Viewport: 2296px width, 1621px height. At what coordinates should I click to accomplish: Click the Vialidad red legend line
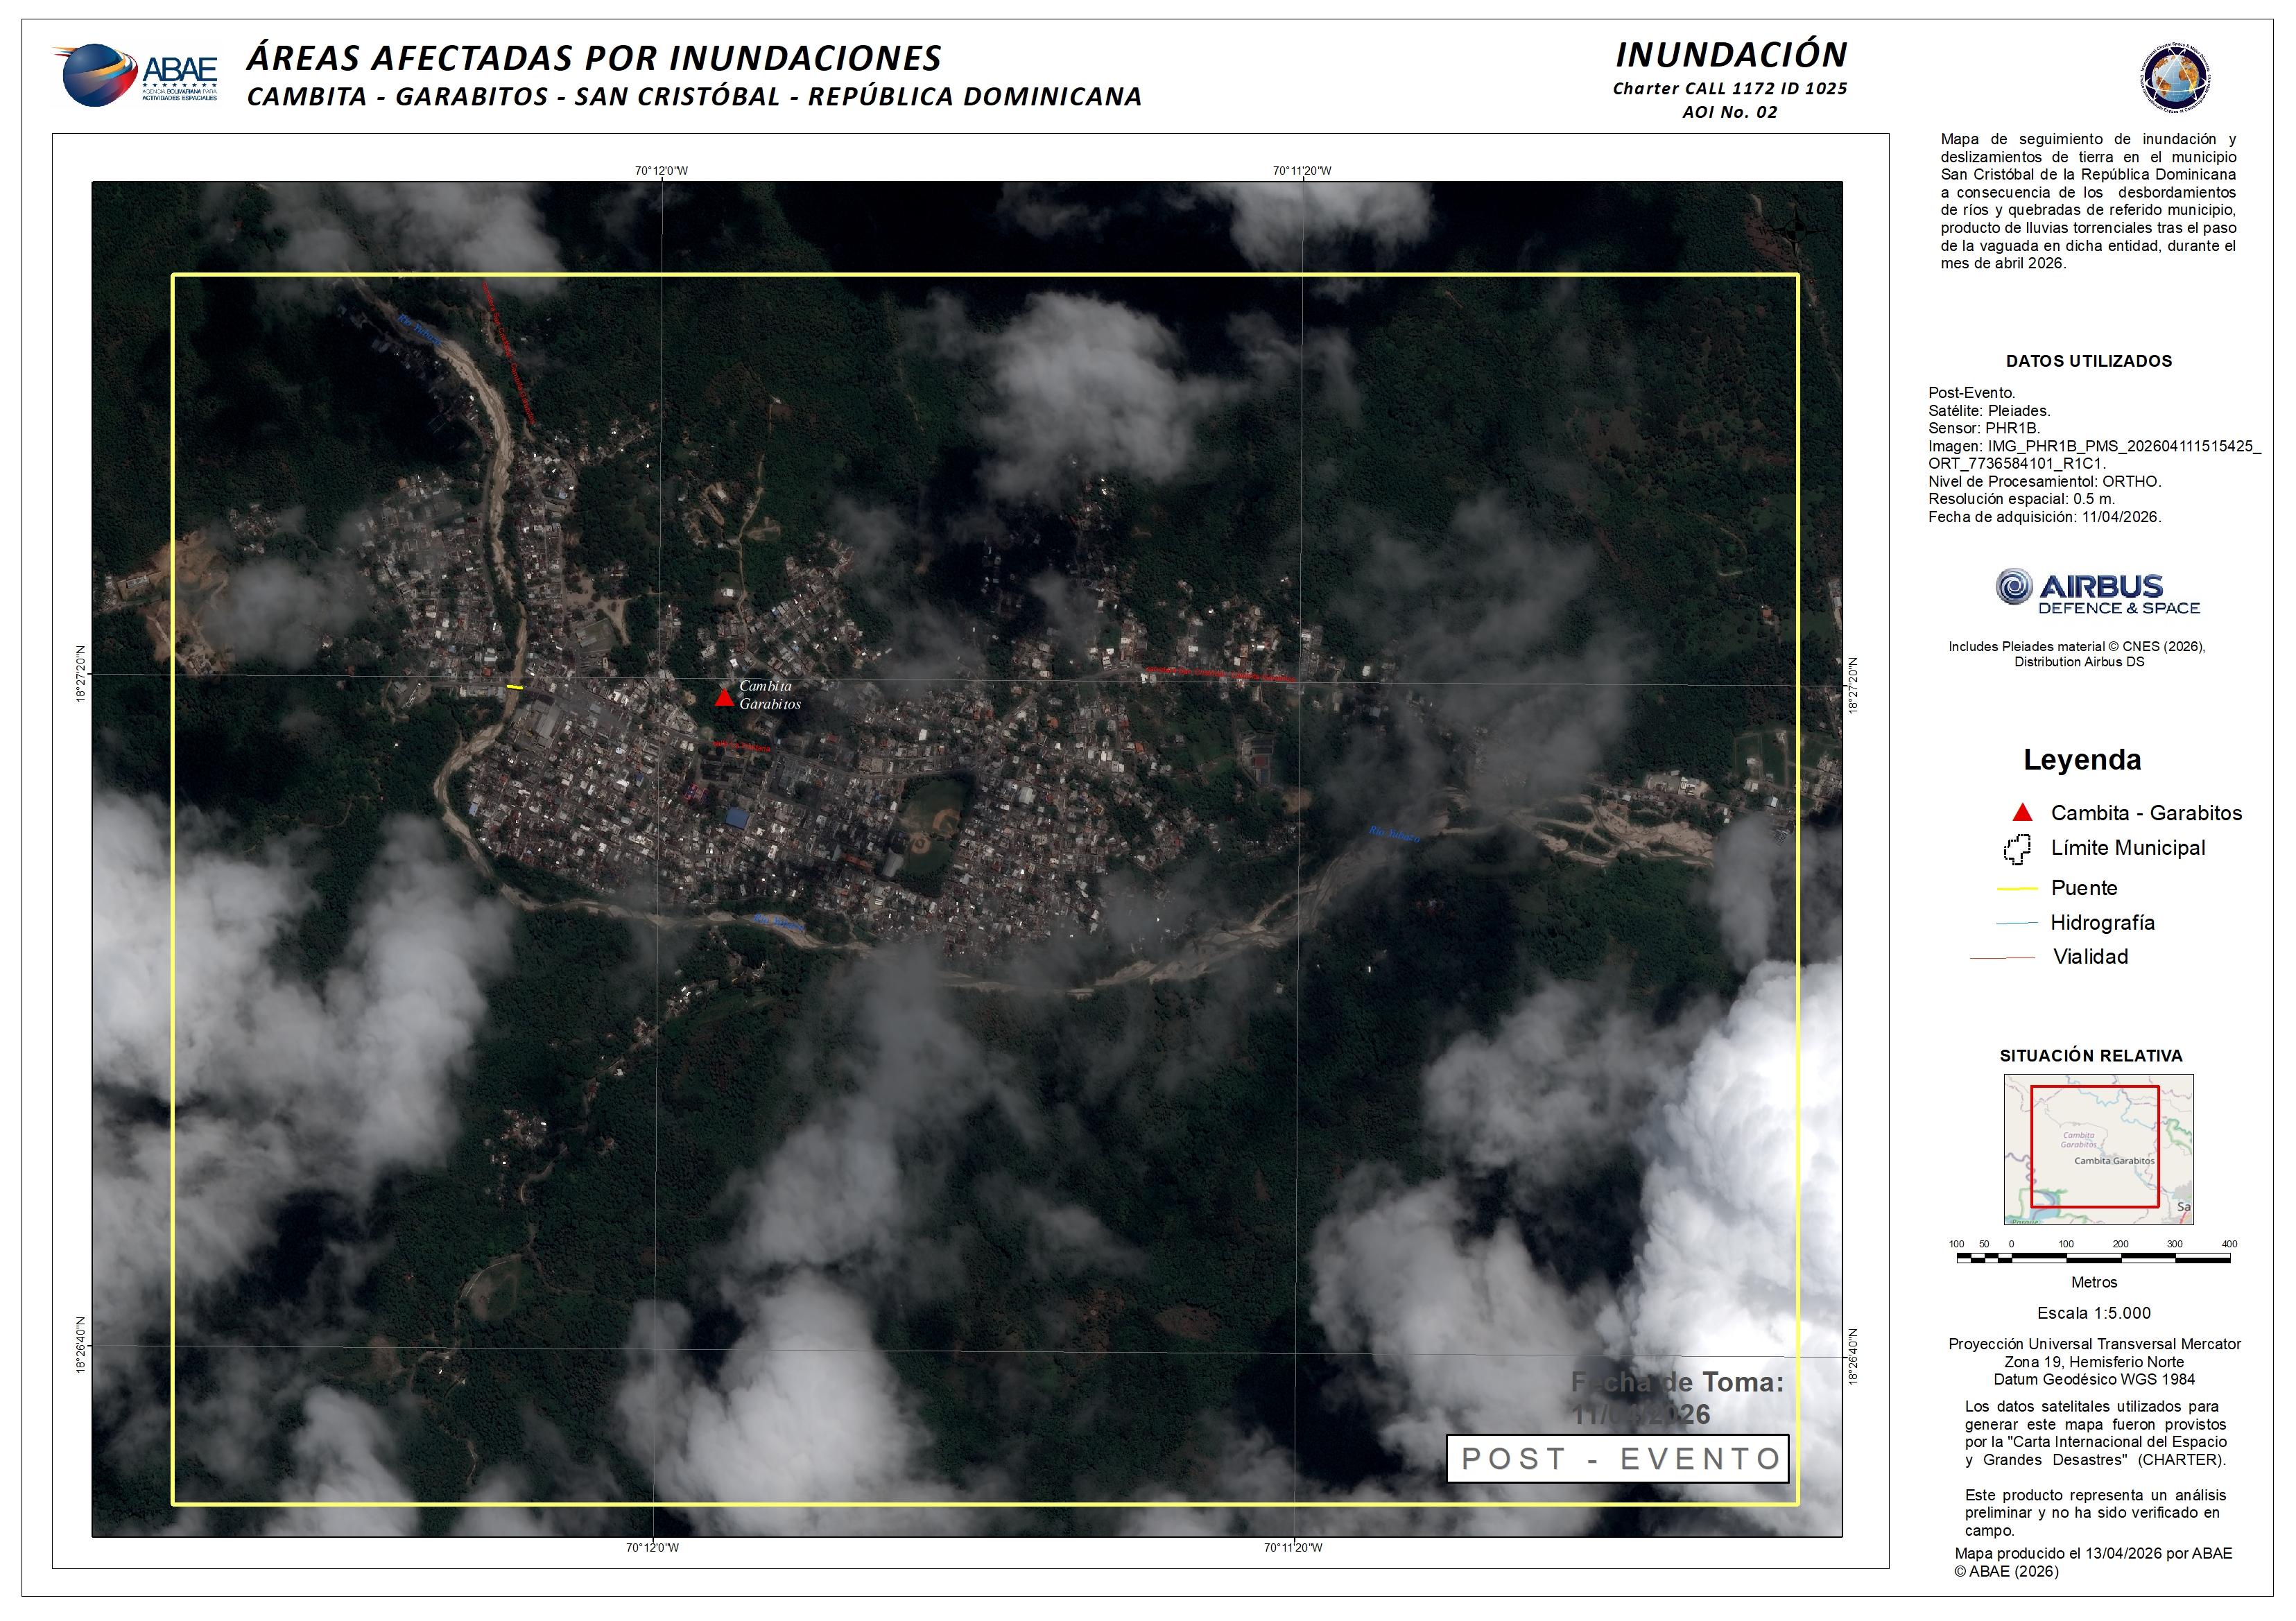pyautogui.click(x=2002, y=958)
